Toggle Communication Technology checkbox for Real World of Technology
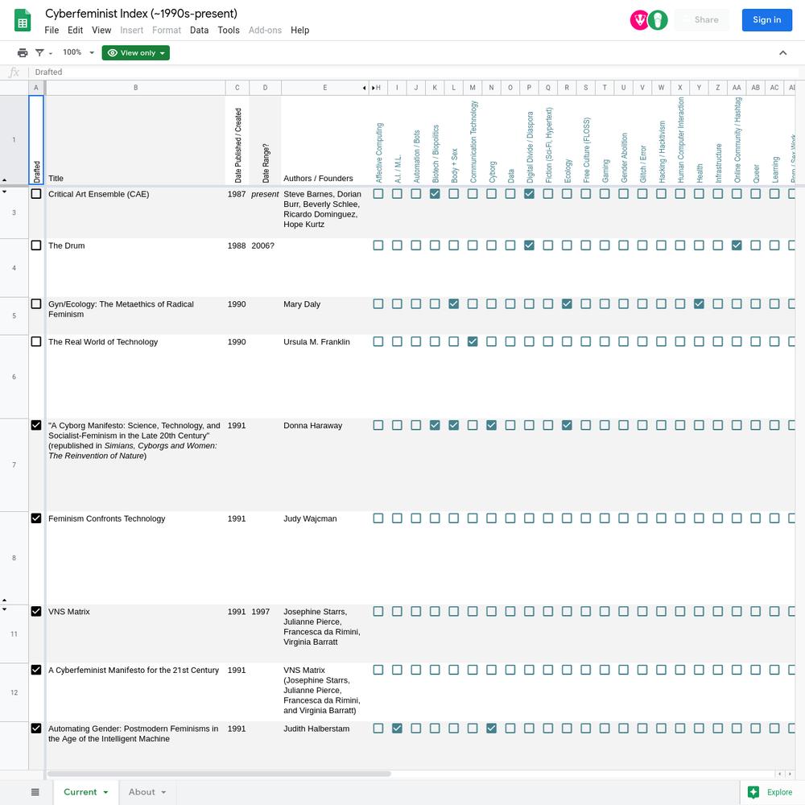This screenshot has height=805, width=805. tap(473, 341)
